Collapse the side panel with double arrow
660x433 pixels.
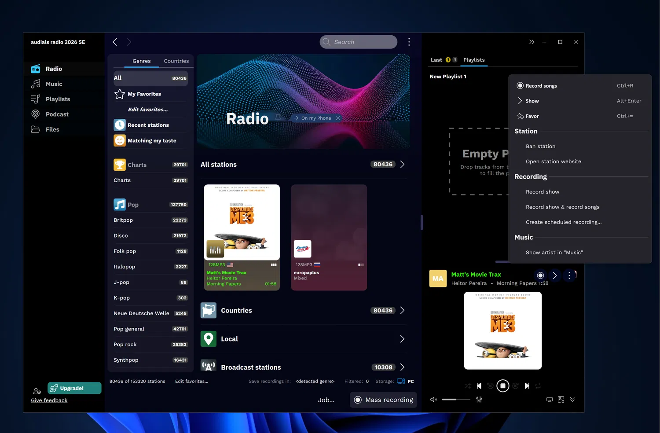coord(532,42)
